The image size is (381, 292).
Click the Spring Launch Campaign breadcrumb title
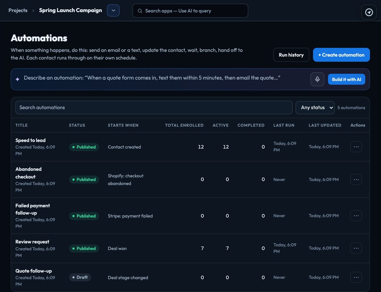pyautogui.click(x=70, y=10)
